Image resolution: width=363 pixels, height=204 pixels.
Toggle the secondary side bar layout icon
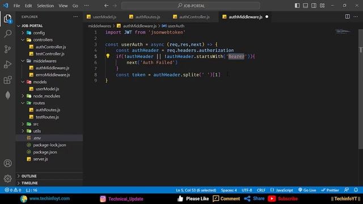tap(314, 6)
